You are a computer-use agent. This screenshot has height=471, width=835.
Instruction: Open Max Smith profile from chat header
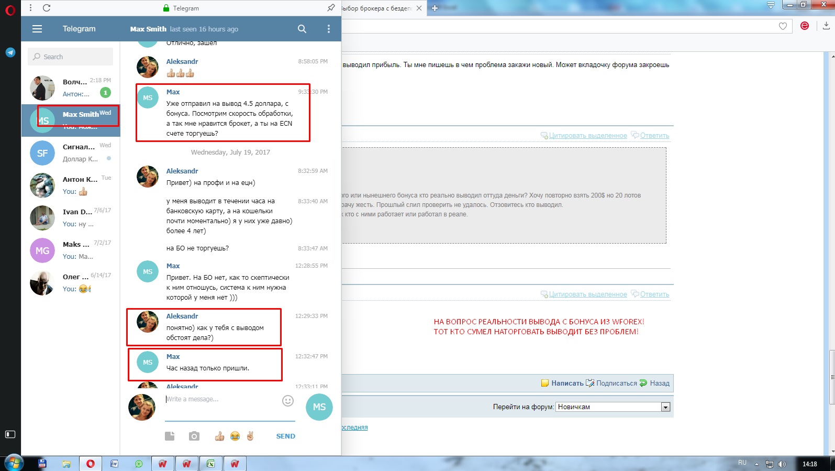[148, 29]
